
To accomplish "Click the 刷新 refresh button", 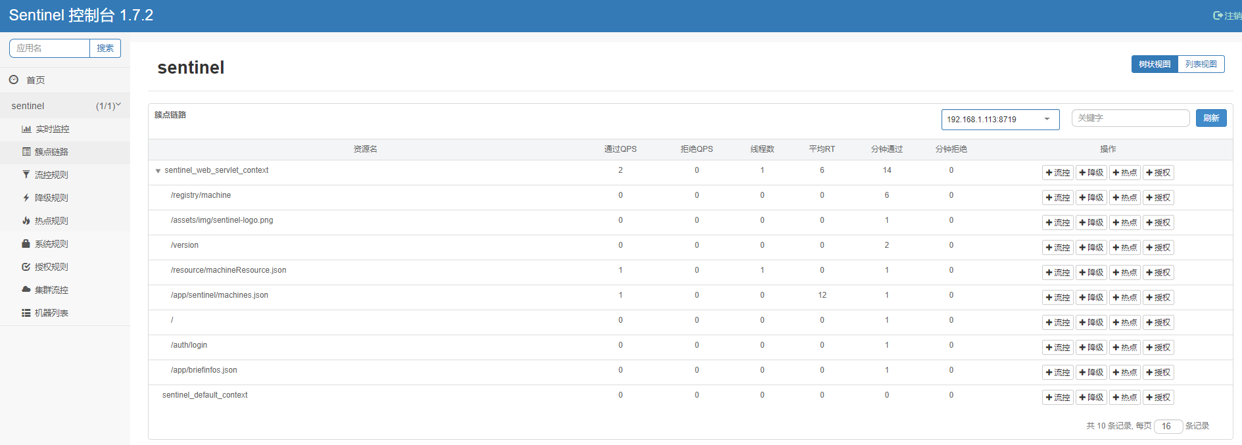I will tap(1211, 118).
